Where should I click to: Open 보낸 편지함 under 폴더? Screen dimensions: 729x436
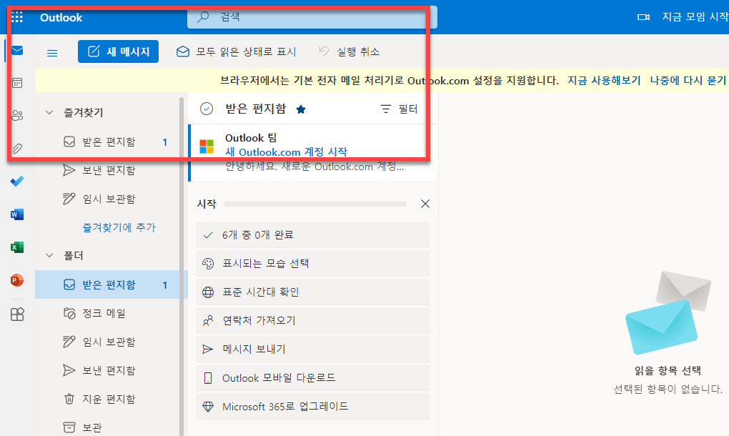click(111, 370)
